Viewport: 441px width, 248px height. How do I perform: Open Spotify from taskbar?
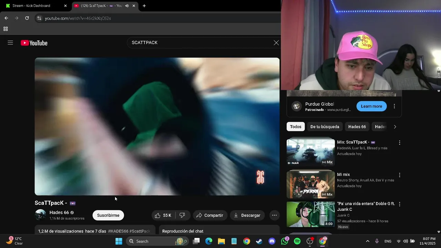coord(297,241)
